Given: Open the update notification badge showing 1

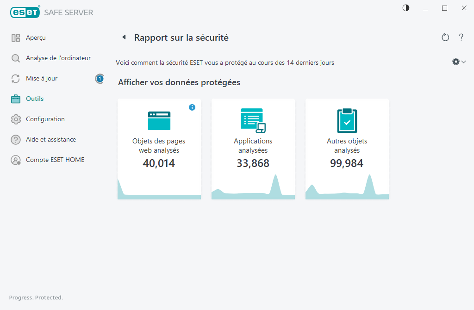Looking at the screenshot, I should point(100,79).
